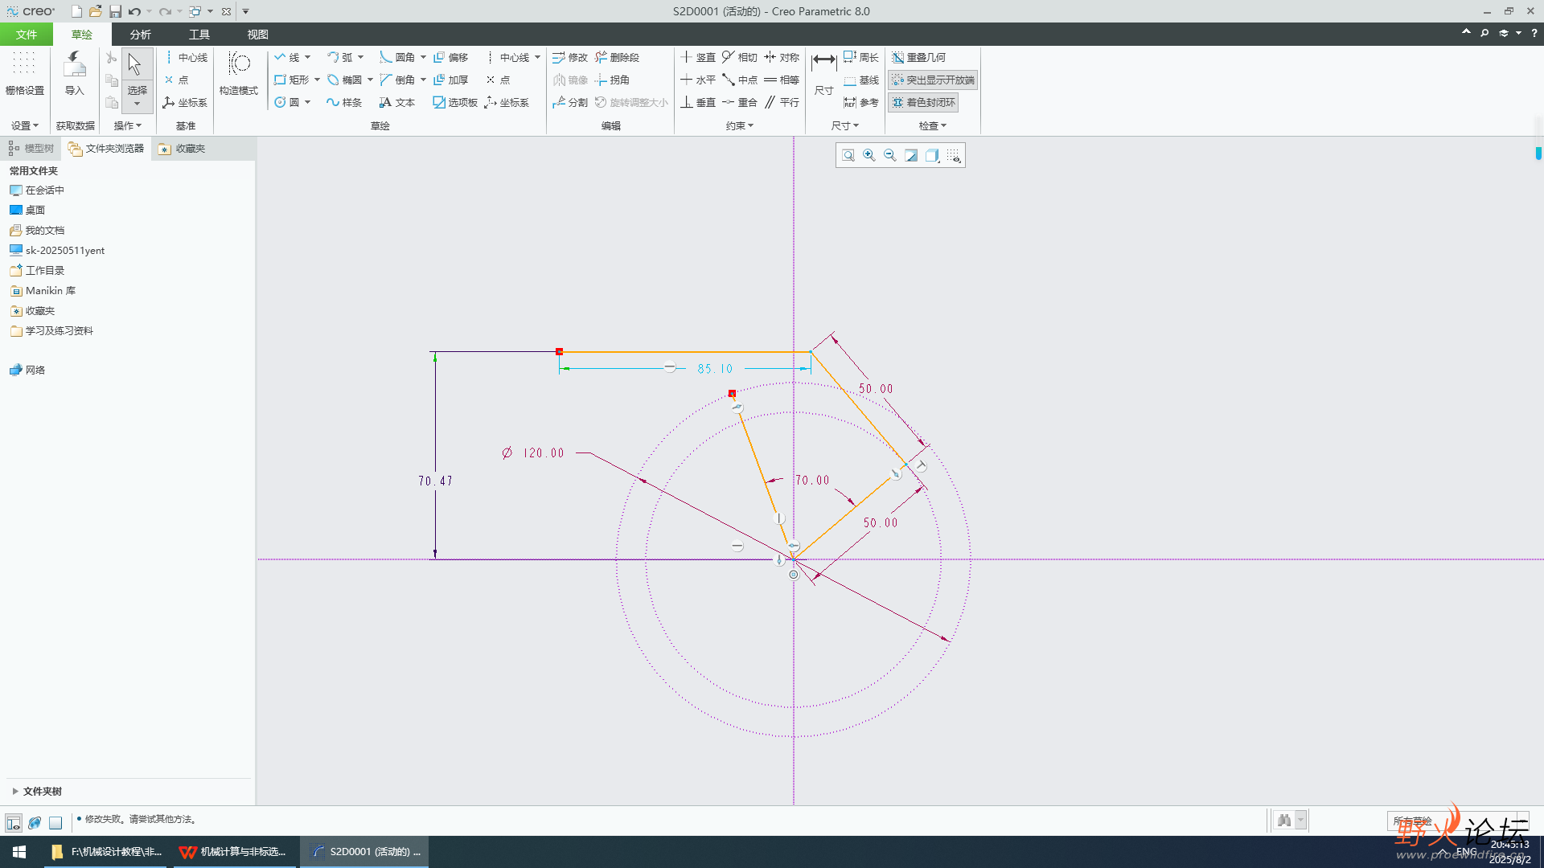Toggle 重叠几何 overlapping geometry check
The image size is (1544, 868).
click(918, 57)
